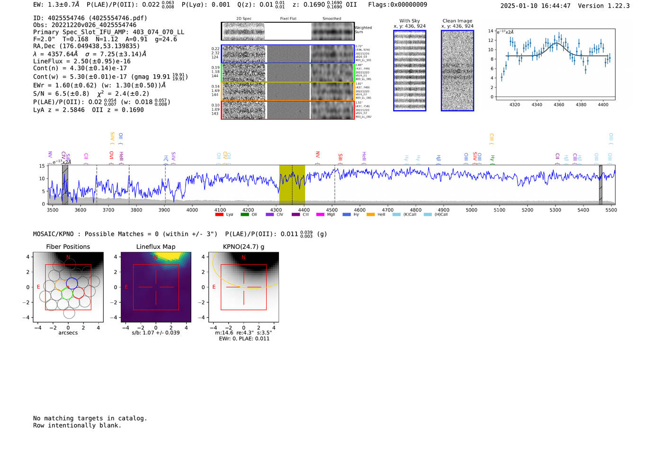Viewport: 663px width, 451px height.
Task: Click the Pixel Flat column header
Action: (x=288, y=19)
